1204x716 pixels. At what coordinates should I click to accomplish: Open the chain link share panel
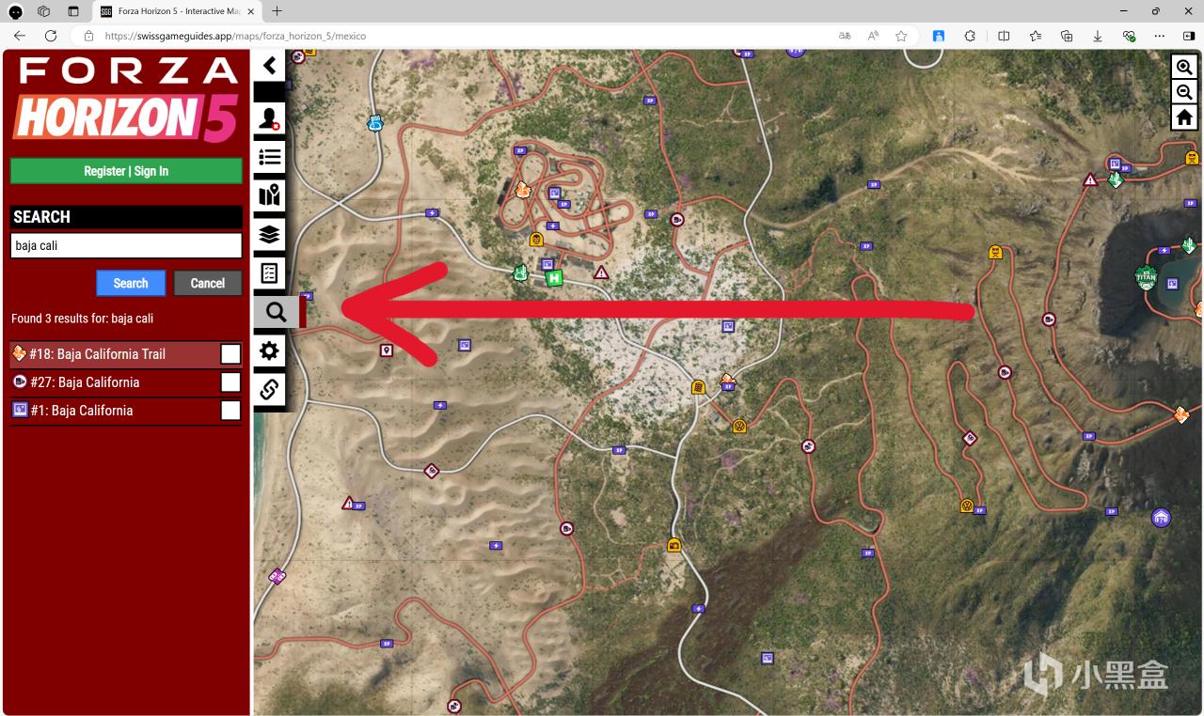270,389
